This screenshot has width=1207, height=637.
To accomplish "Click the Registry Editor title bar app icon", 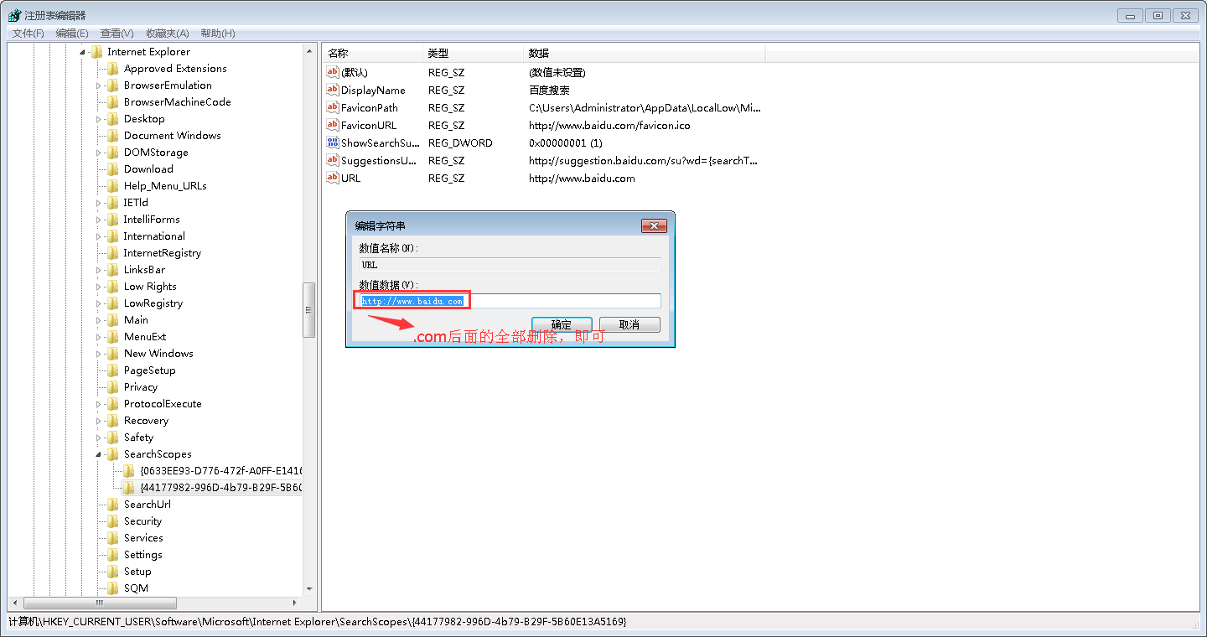I will click(14, 15).
